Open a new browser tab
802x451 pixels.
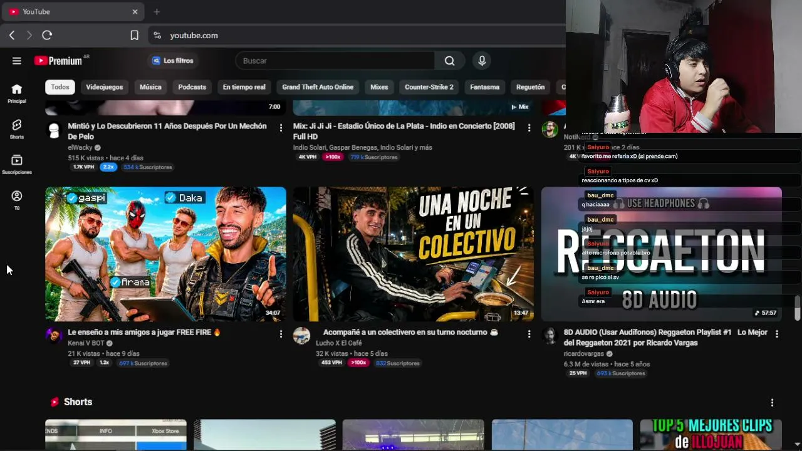coord(157,12)
